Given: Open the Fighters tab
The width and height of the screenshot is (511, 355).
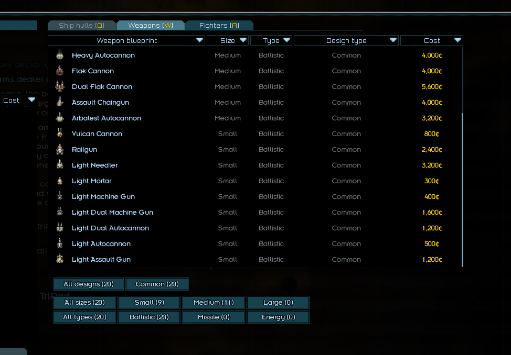Looking at the screenshot, I should 219,25.
